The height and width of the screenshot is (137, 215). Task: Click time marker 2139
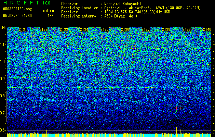(187, 29)
